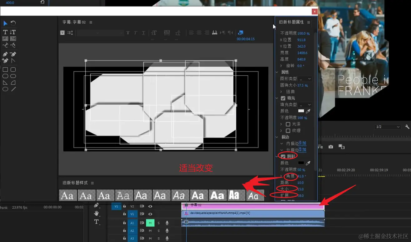This screenshot has width=411, height=242.
Task: Click the Tab Stops ruler icon
Action: pyautogui.click(x=215, y=33)
